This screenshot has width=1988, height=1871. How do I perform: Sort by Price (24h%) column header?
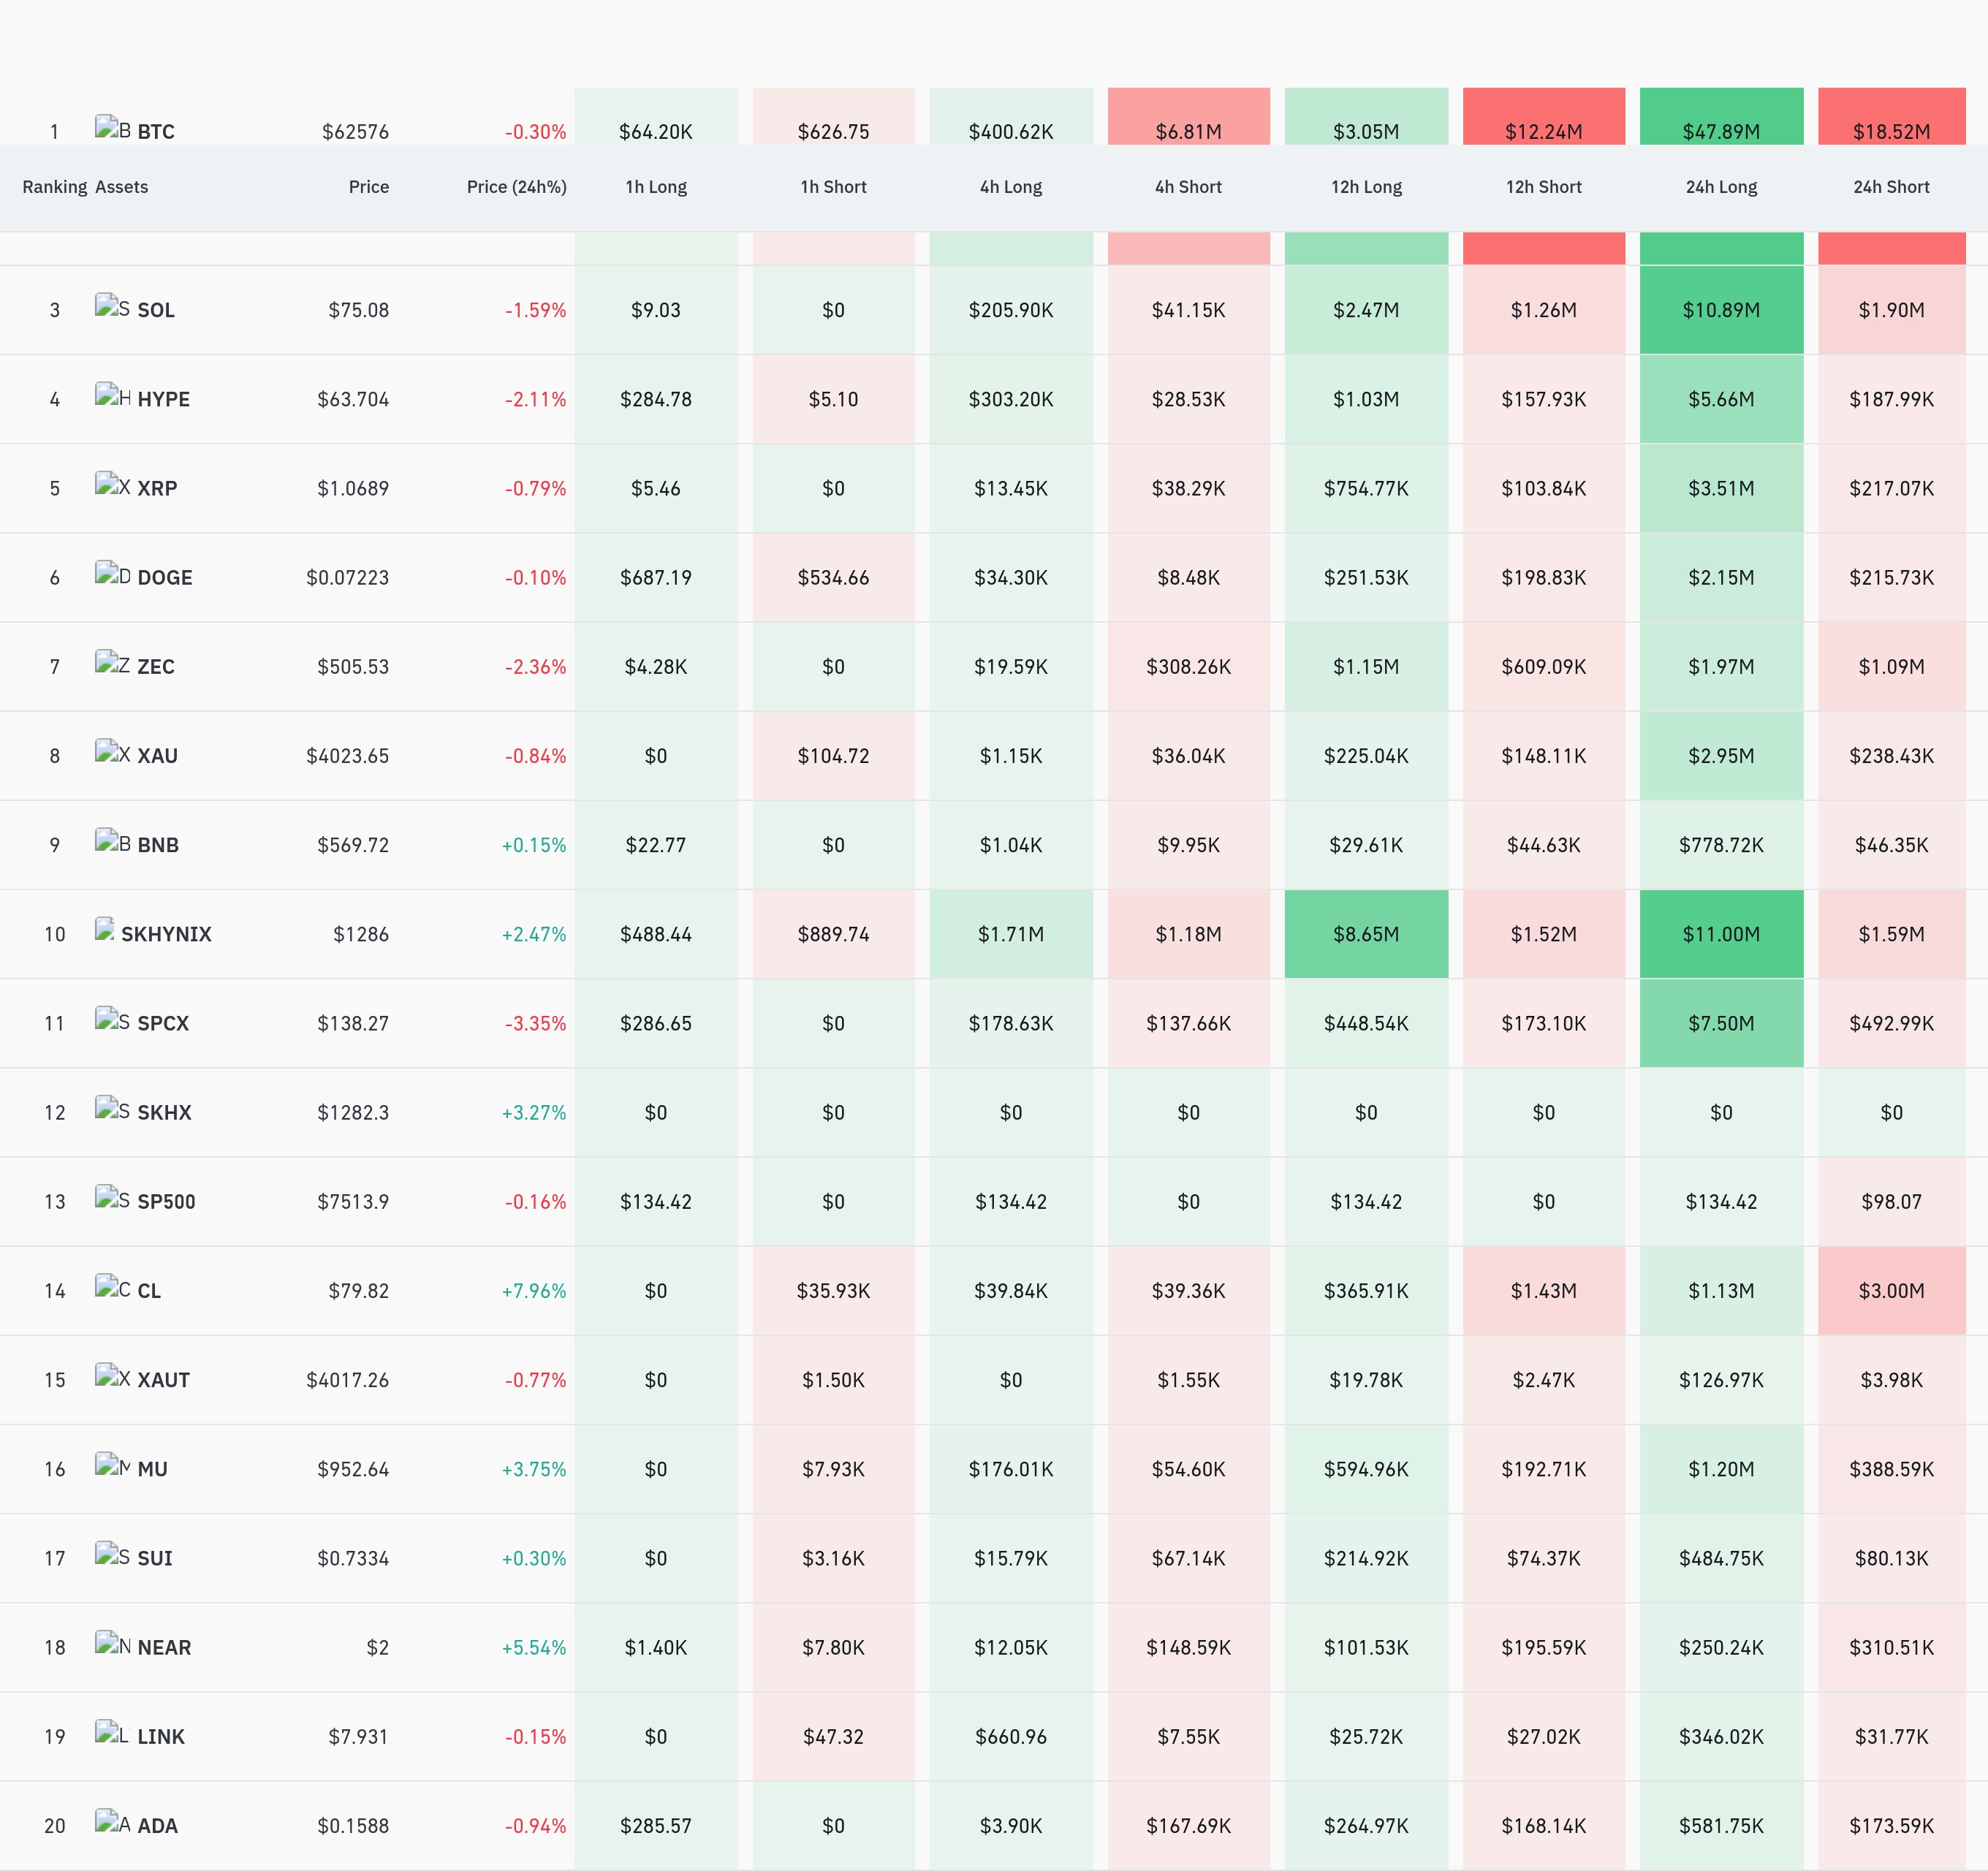click(x=516, y=187)
